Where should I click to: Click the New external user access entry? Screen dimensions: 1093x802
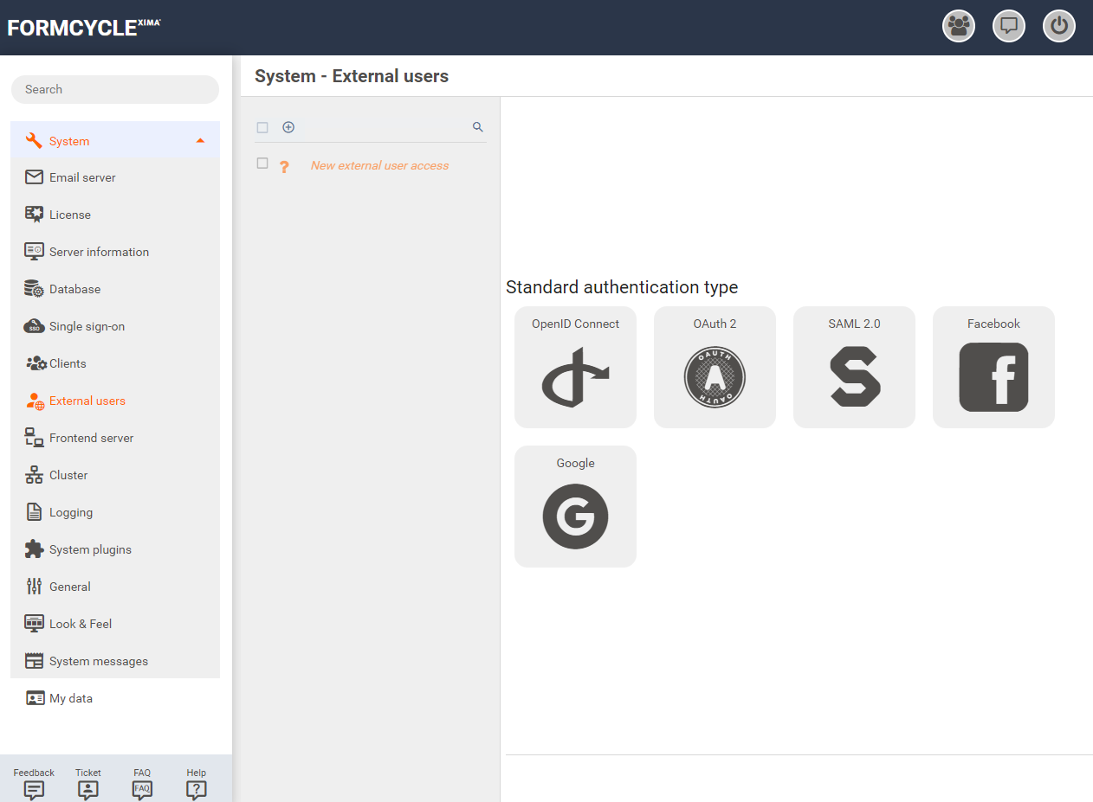tap(379, 165)
